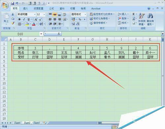The width and height of the screenshot is (165, 129).
Task: Click the 格式 cells button
Action: pos(123,23)
